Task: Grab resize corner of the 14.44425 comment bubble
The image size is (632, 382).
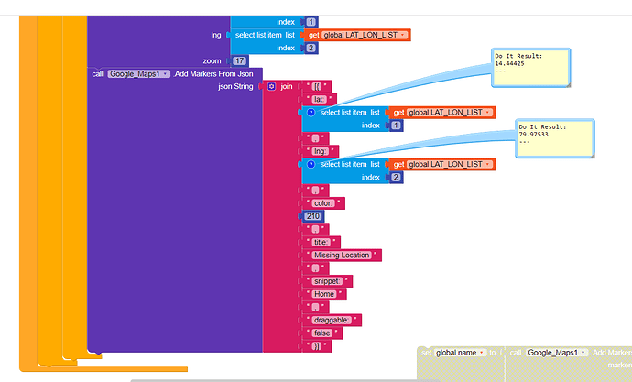Action: [x=568, y=84]
